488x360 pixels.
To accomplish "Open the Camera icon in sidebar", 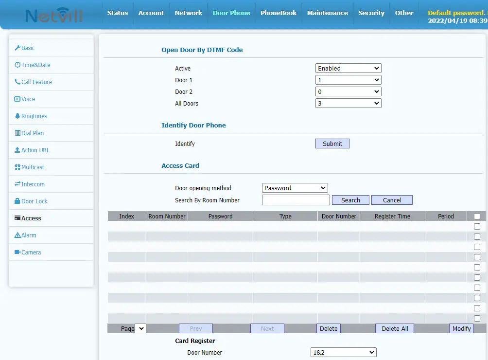I will coord(17,252).
